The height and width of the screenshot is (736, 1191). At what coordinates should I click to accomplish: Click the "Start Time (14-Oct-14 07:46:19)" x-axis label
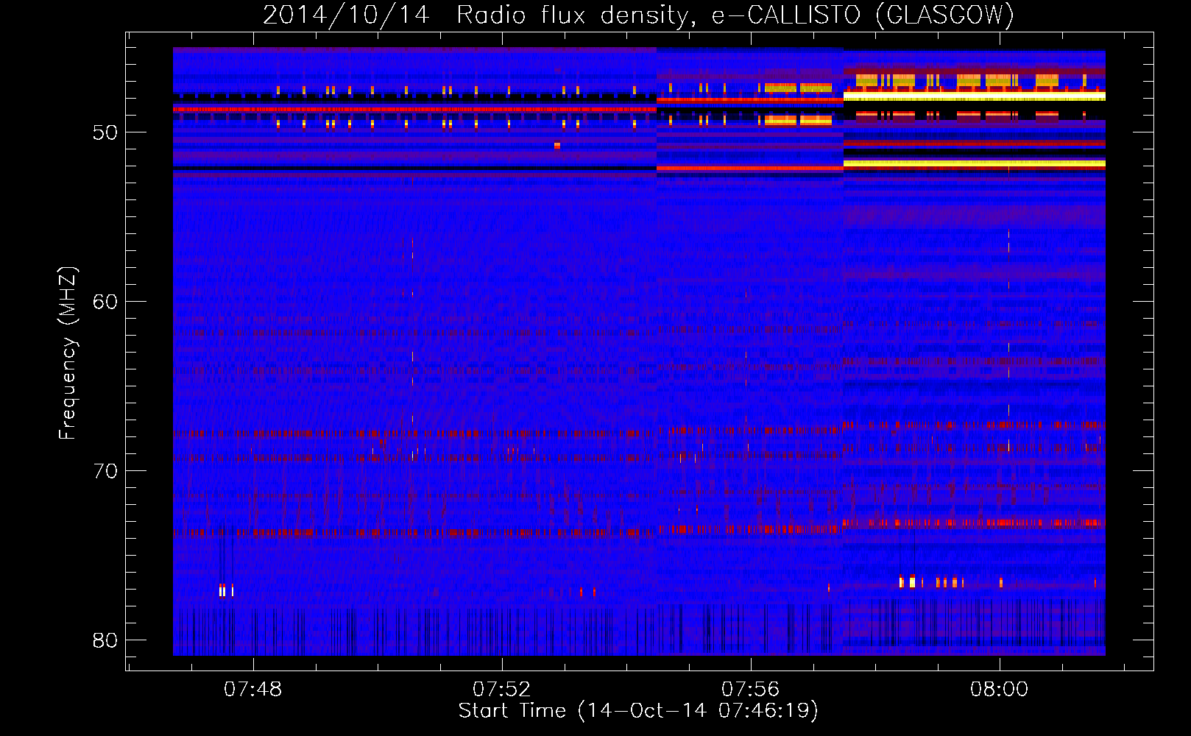[638, 711]
